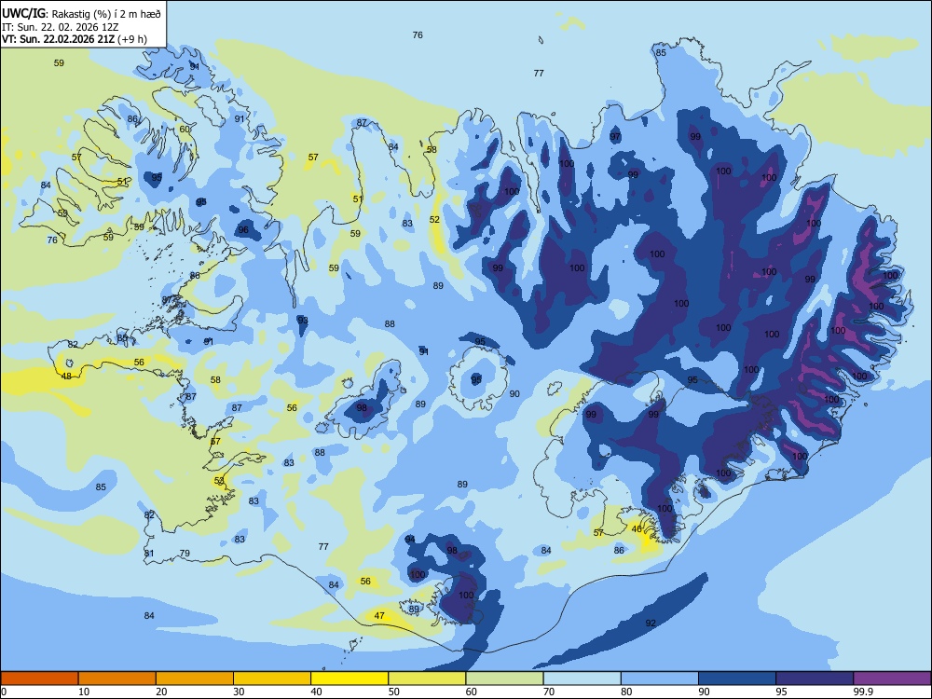
Task: Click the 0–10 dark orange legend swatch
Action: click(x=39, y=678)
